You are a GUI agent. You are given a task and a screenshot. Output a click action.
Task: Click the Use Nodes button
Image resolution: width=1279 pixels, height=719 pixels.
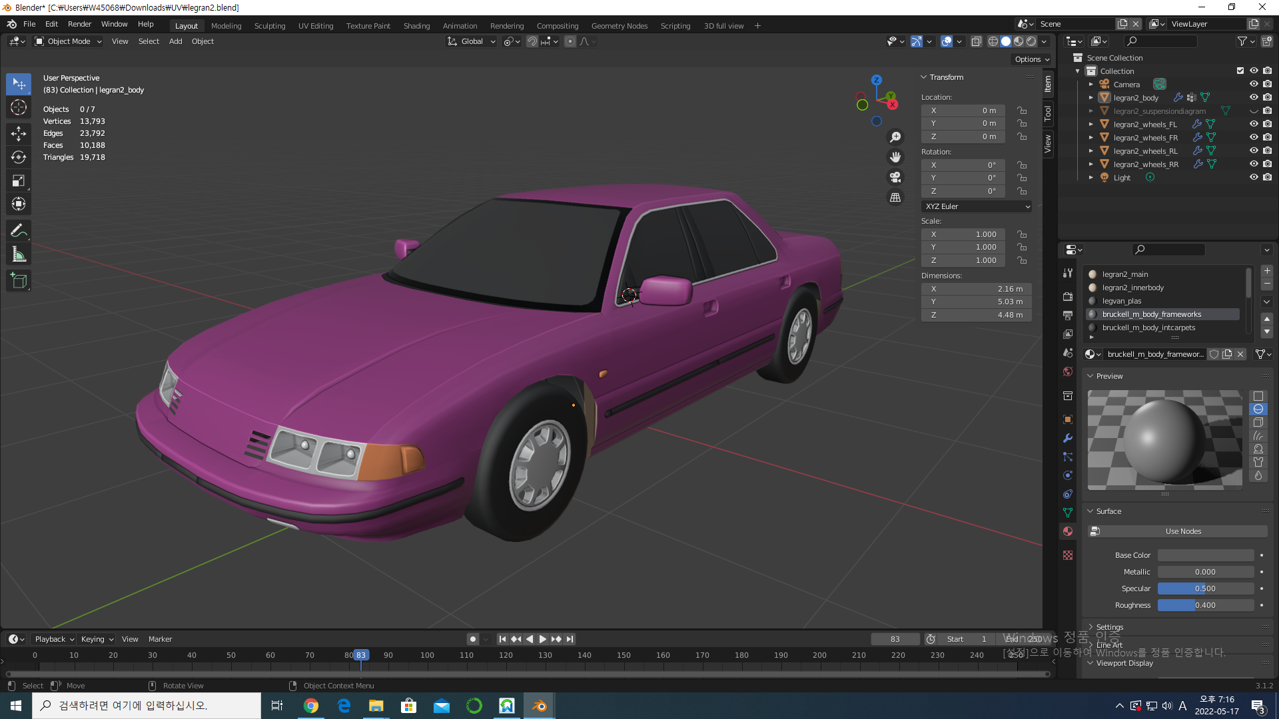1182,531
